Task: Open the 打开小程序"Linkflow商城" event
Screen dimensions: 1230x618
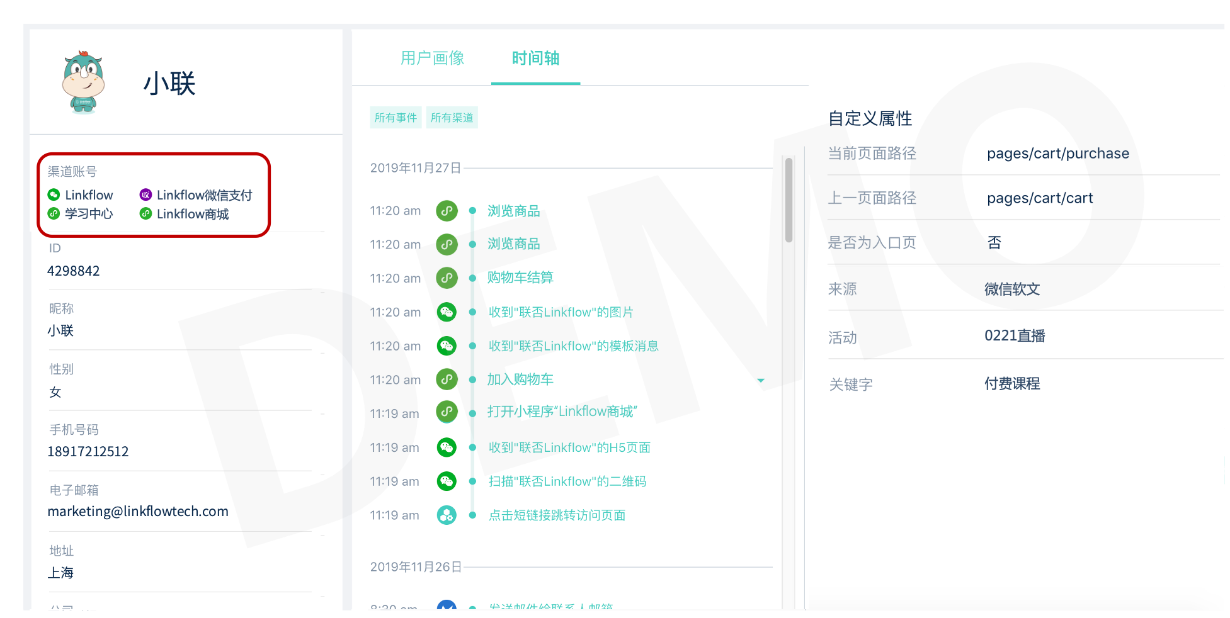Action: tap(562, 412)
